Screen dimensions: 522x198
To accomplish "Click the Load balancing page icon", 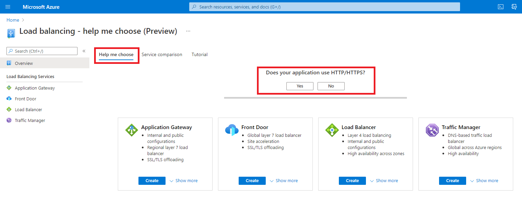I will point(11,33).
